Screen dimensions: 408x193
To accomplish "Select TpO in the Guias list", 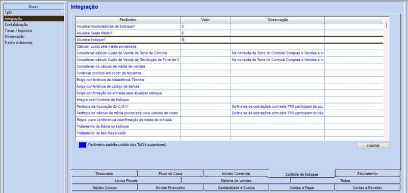I will click(x=34, y=12).
